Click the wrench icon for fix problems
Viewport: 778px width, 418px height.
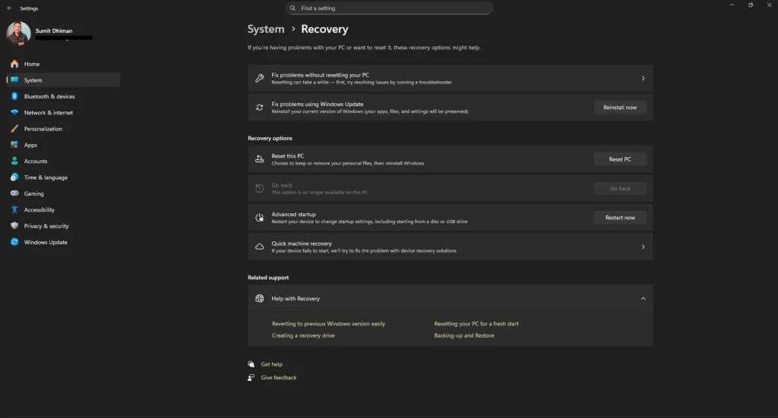coord(260,78)
